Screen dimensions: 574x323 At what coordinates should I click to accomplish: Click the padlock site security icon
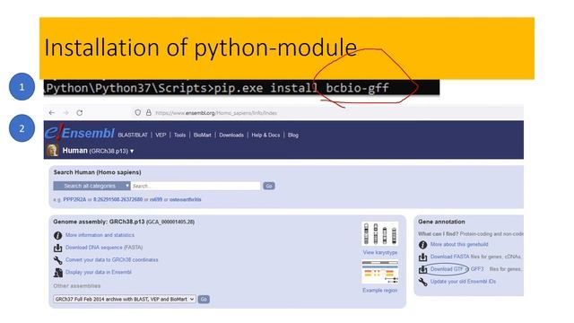[x=149, y=113]
